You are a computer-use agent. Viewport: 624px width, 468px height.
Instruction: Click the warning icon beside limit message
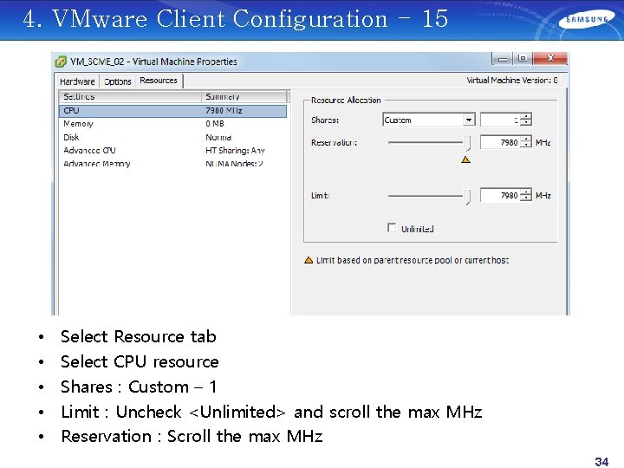[309, 260]
